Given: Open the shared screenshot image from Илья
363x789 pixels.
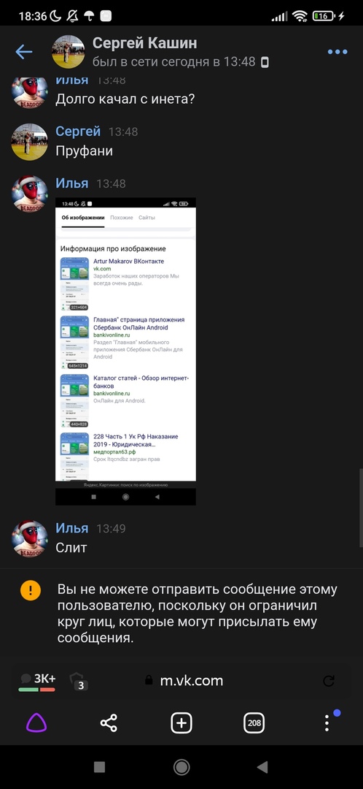Looking at the screenshot, I should tap(125, 351).
